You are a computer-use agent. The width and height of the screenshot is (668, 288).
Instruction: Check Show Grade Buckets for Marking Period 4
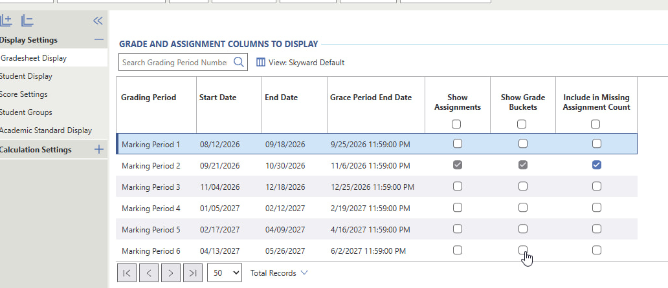523,207
